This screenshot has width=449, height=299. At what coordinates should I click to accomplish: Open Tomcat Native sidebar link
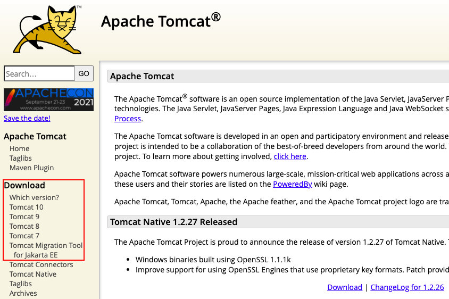click(33, 274)
